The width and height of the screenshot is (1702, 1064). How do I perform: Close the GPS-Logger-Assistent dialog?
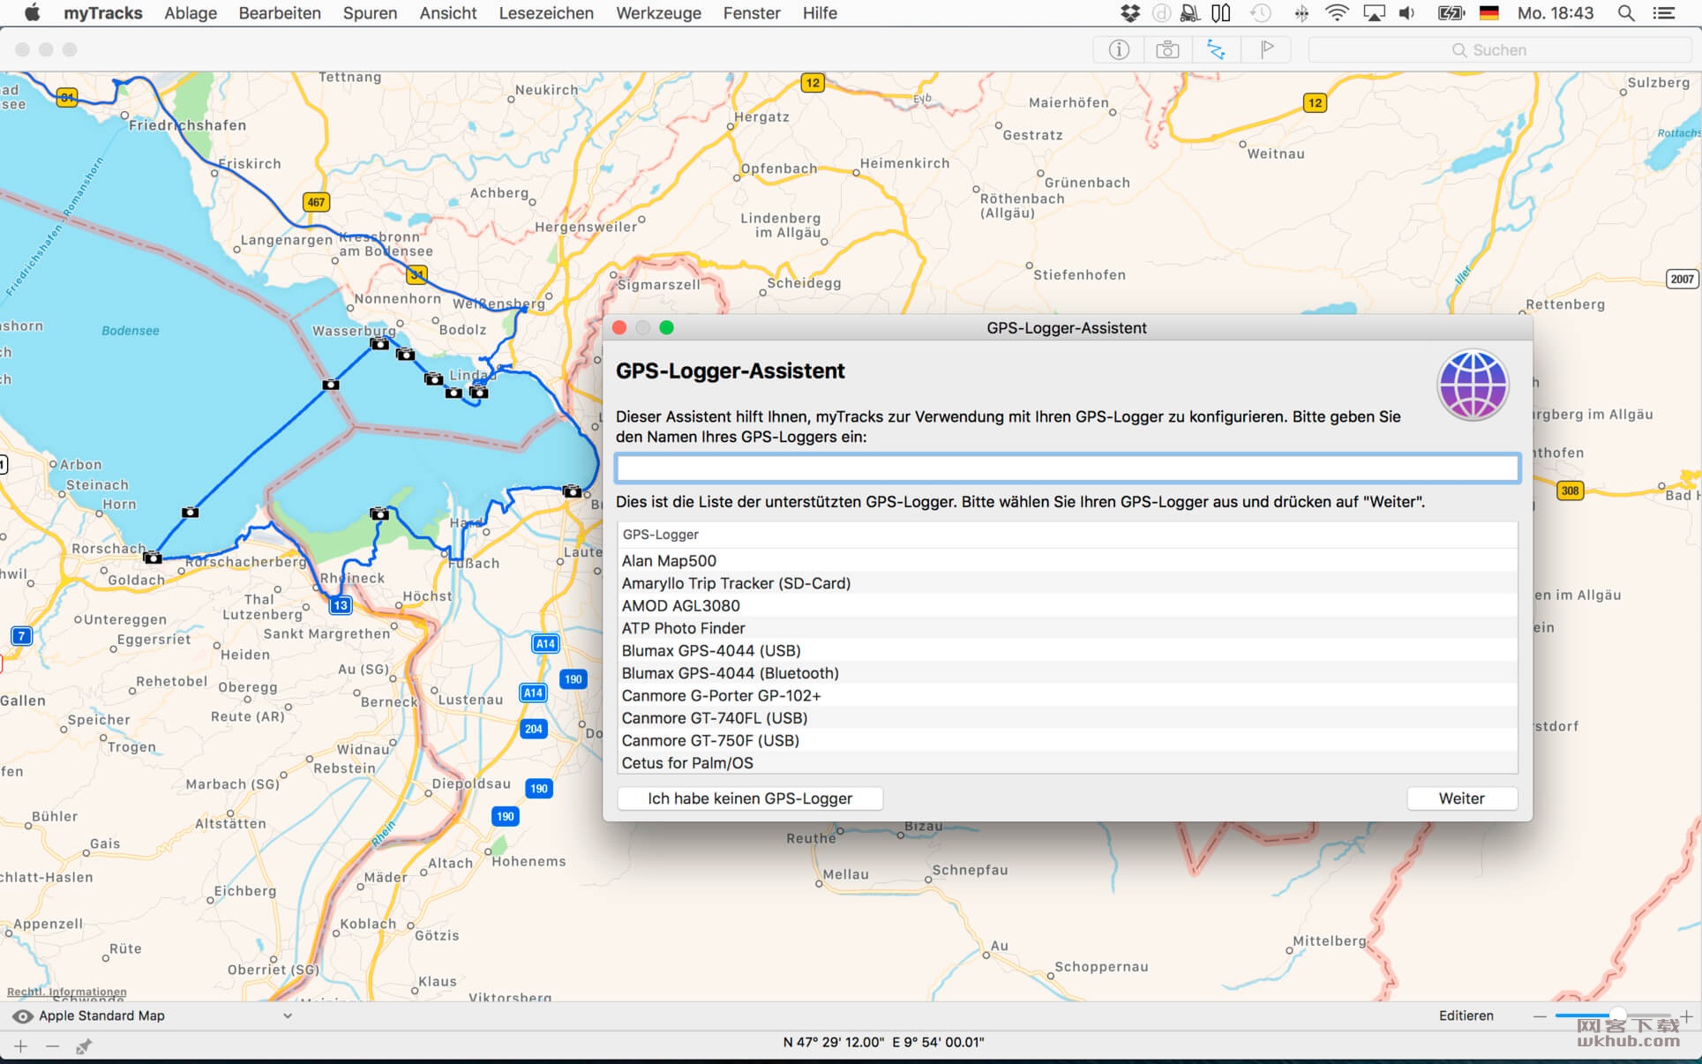619,328
